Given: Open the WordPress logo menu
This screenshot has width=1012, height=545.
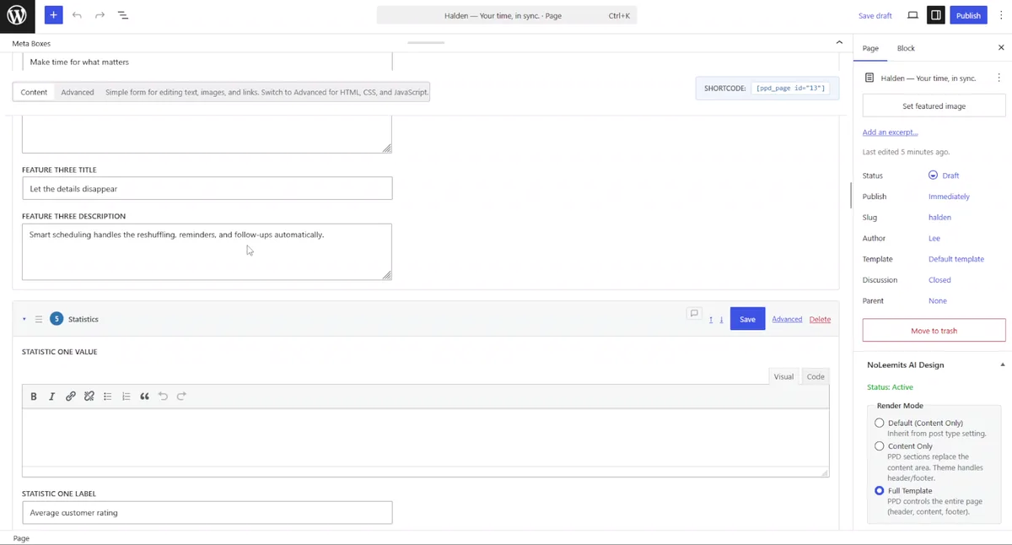Looking at the screenshot, I should point(17,15).
